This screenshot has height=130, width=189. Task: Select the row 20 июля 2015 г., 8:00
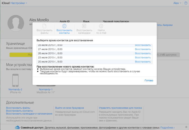click(94, 61)
